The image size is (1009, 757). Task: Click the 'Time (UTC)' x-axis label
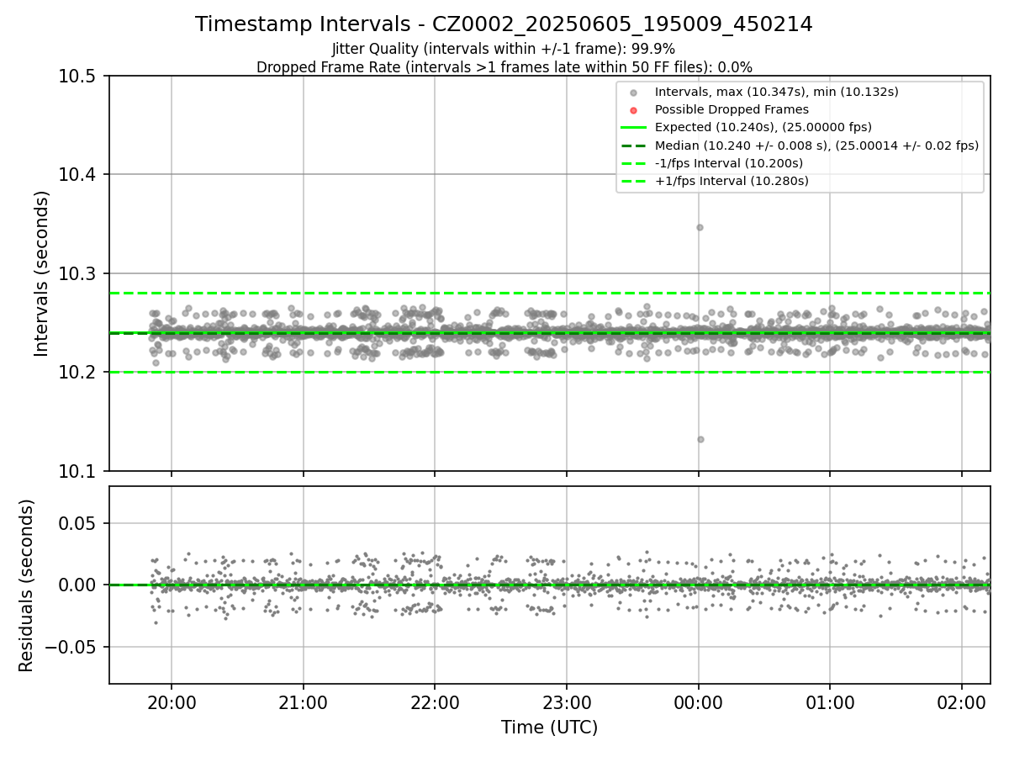(x=549, y=728)
